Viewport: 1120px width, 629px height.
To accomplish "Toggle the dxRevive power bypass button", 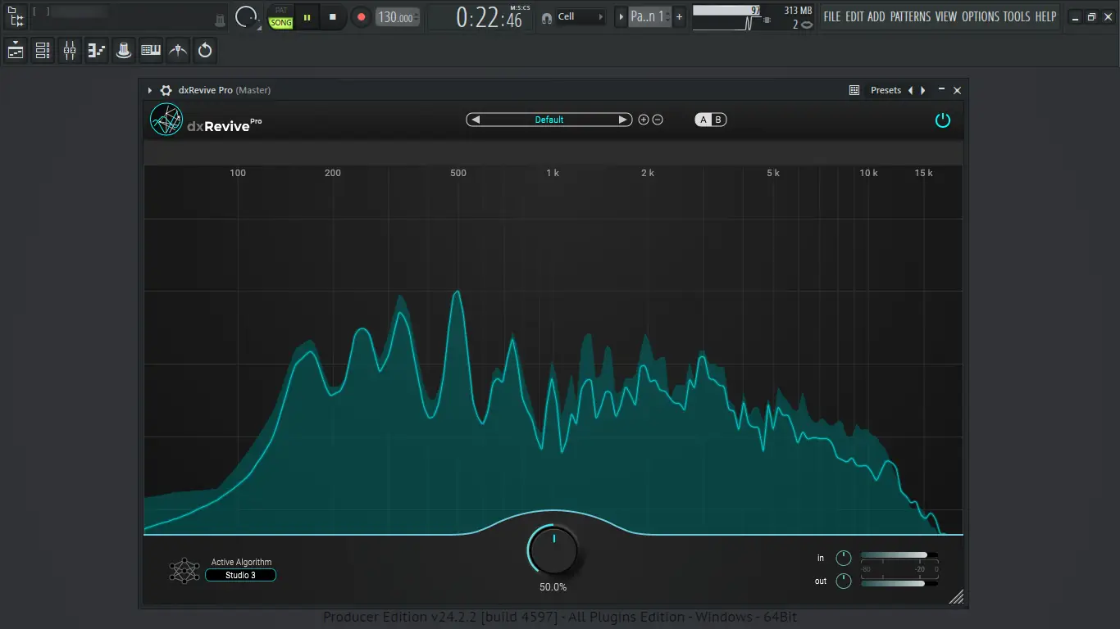I will [943, 120].
